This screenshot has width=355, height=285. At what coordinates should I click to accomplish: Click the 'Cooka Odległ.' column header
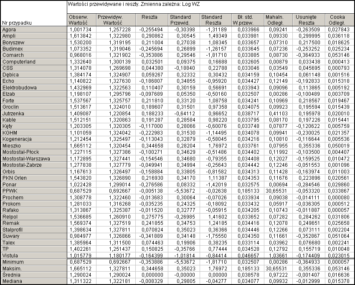coord(340,20)
